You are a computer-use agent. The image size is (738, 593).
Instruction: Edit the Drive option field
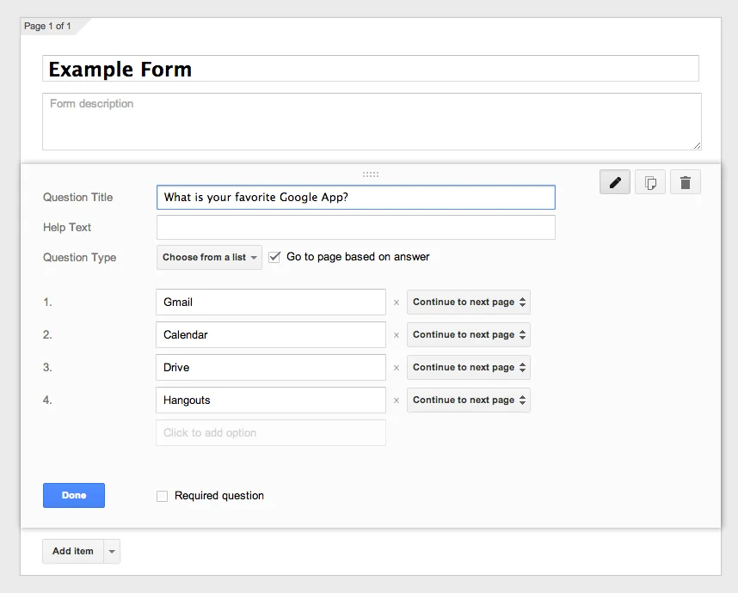click(x=271, y=367)
